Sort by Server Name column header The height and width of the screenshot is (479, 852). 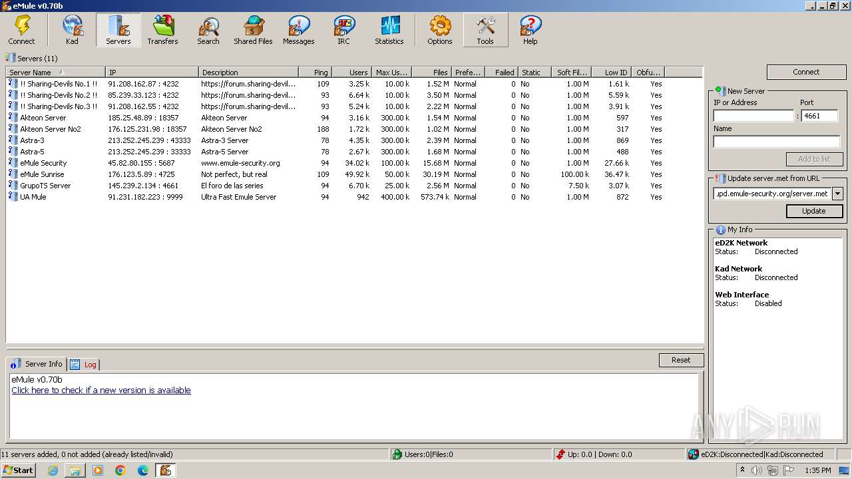click(56, 72)
